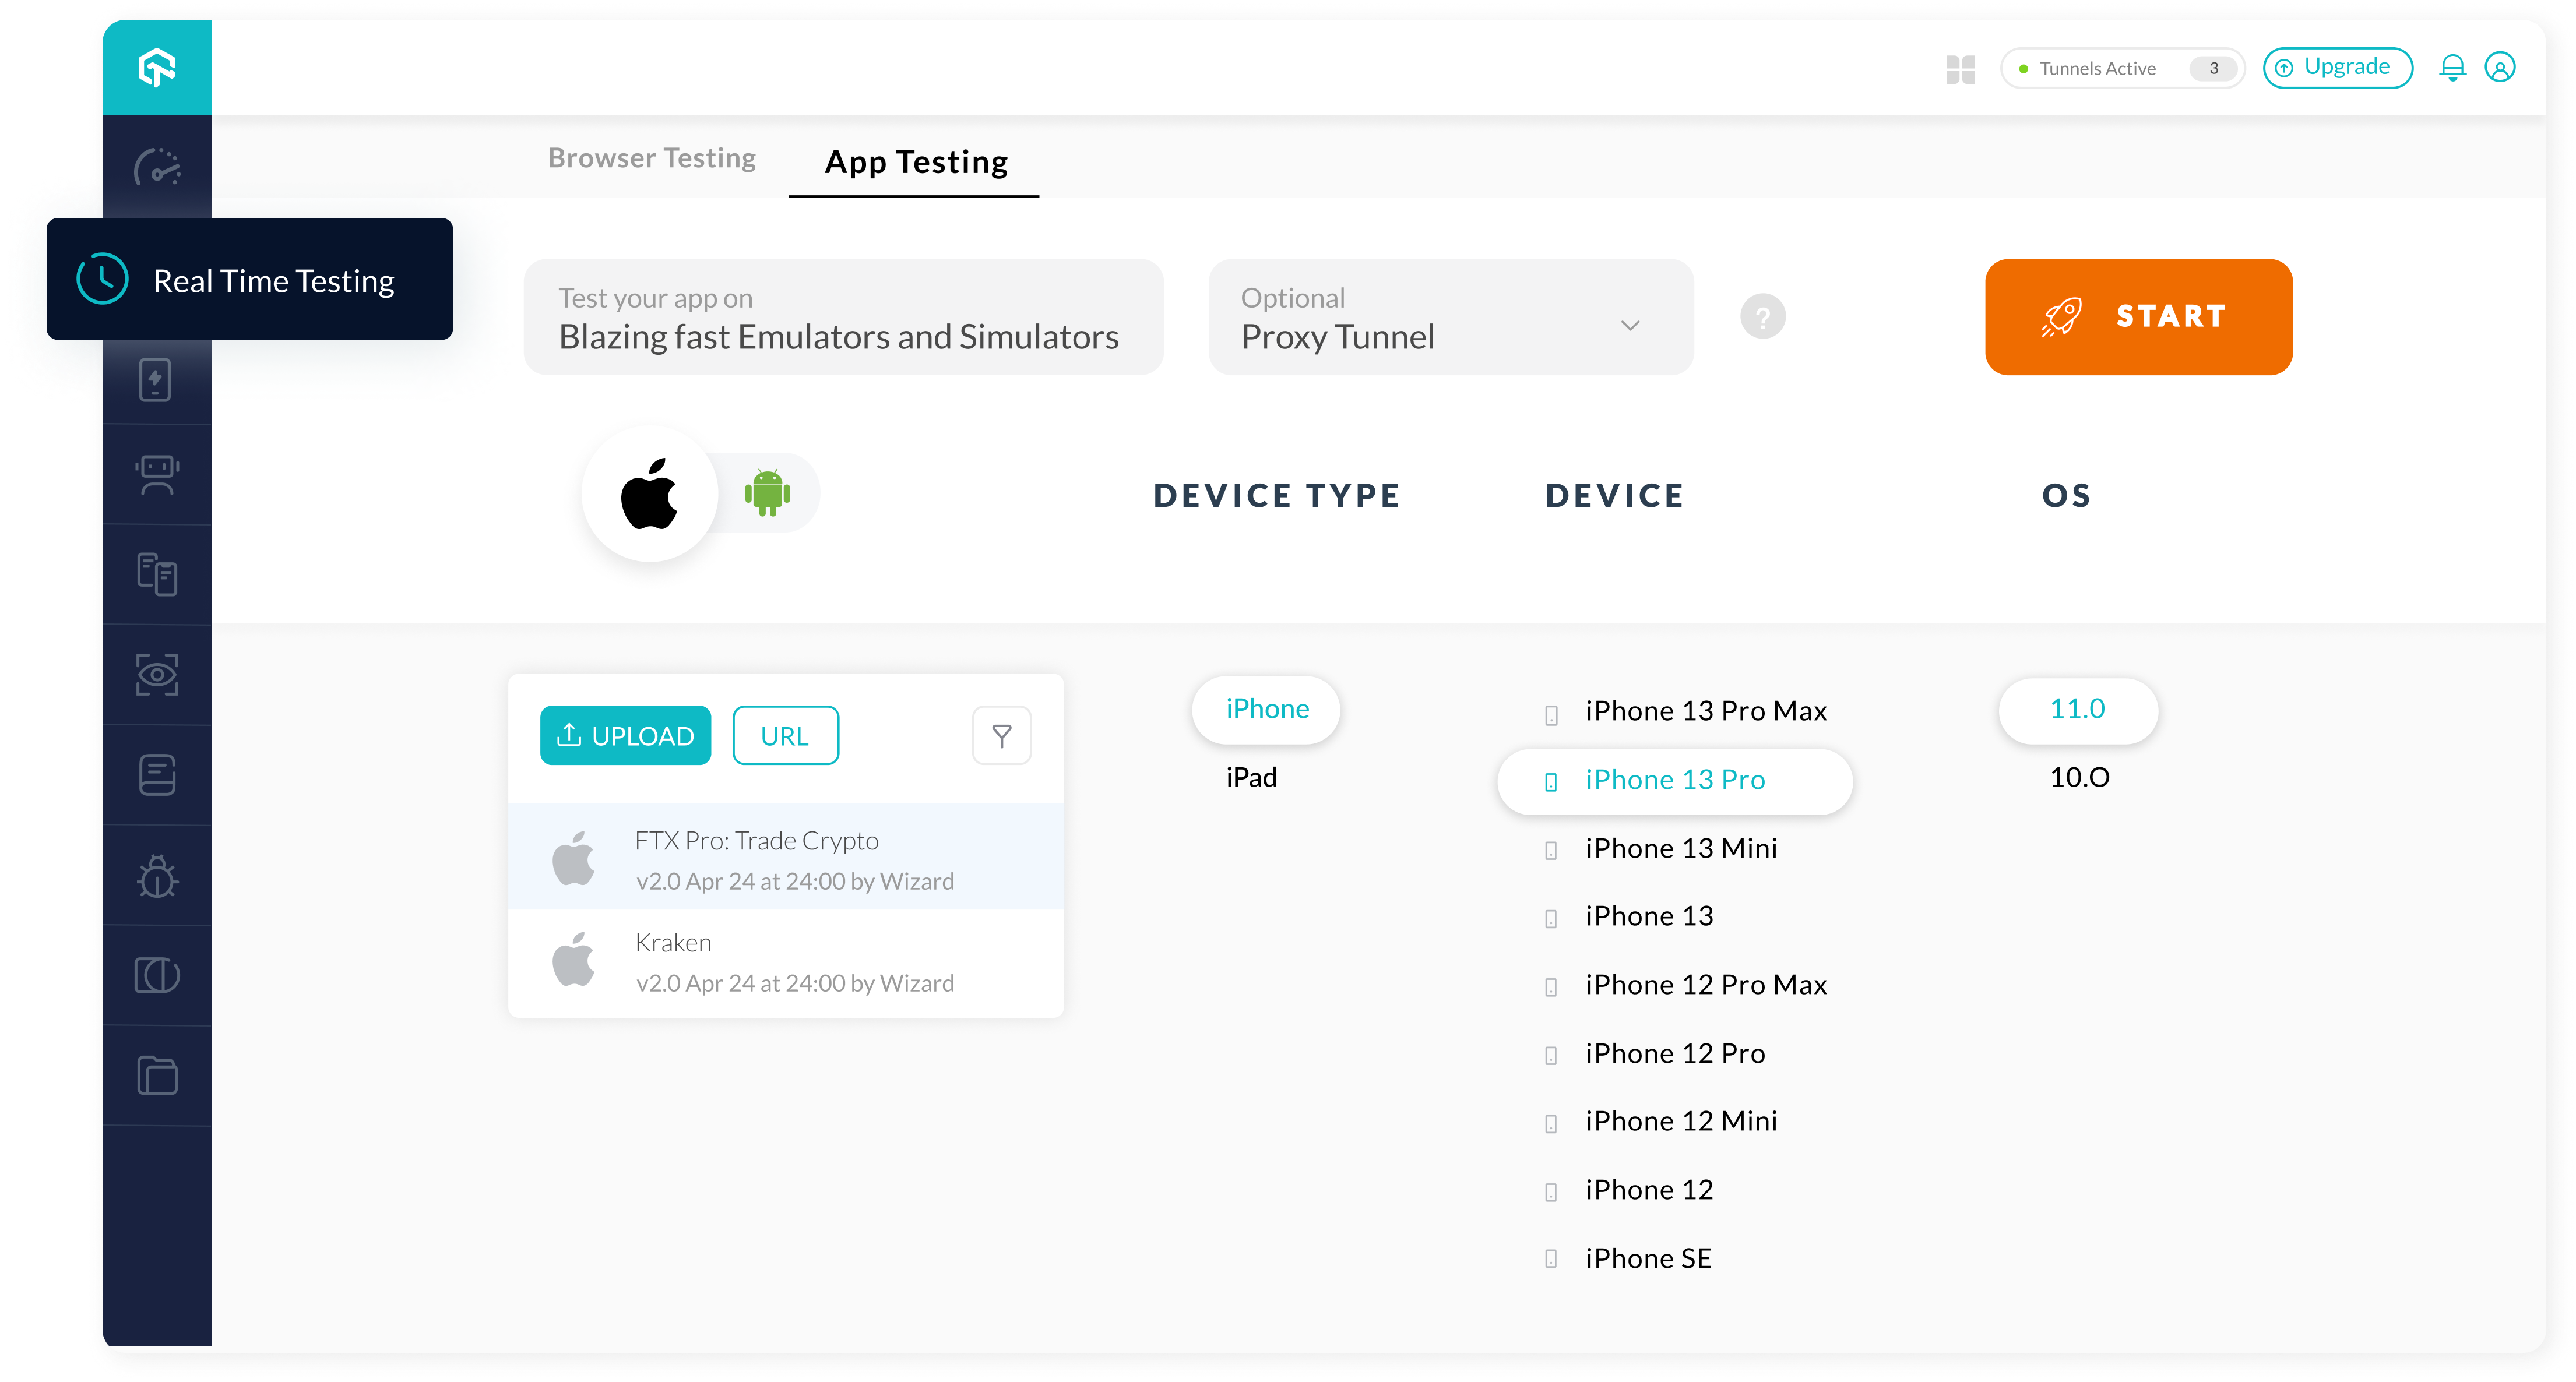Open the visual testing eye sidebar icon

point(157,675)
